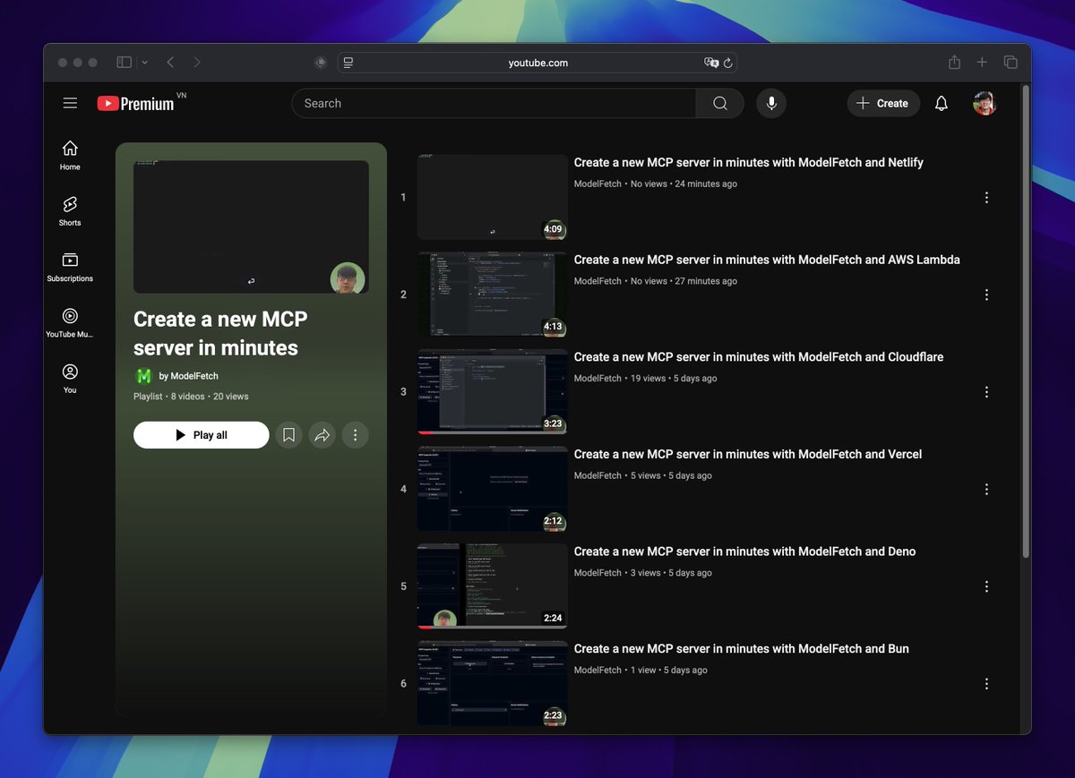Viewport: 1075px width, 778px height.
Task: Go to YouTube Premium home logo
Action: pos(137,103)
